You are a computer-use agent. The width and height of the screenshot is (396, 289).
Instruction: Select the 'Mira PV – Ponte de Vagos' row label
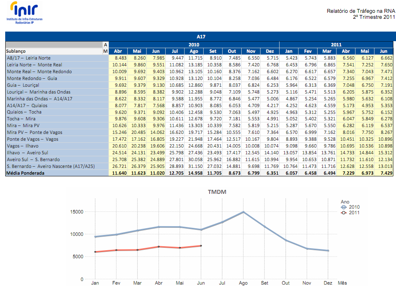pyautogui.click(x=34, y=133)
